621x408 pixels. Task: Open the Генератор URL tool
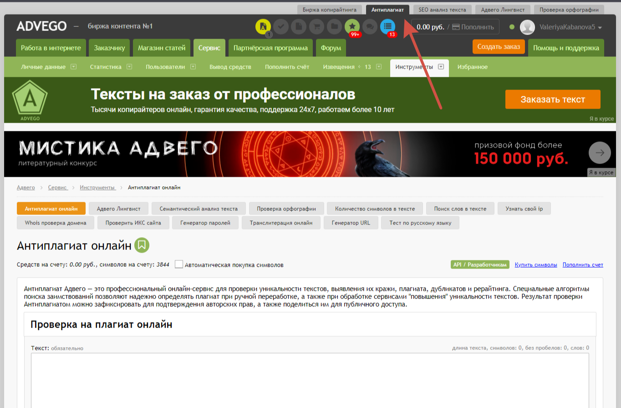(351, 223)
